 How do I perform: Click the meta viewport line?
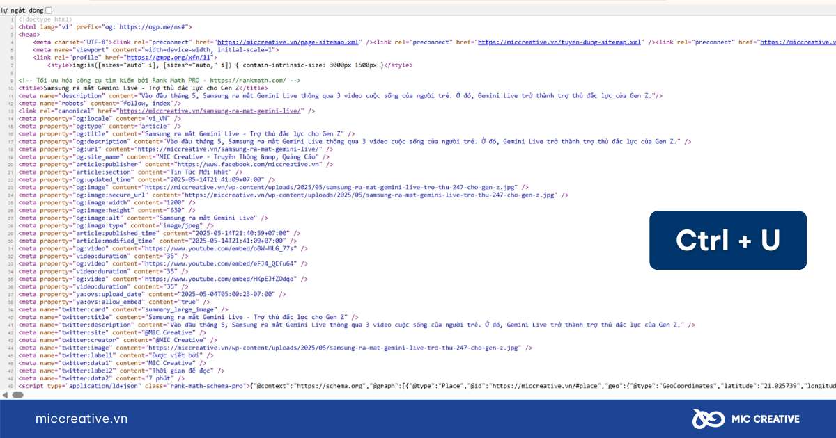(156, 49)
